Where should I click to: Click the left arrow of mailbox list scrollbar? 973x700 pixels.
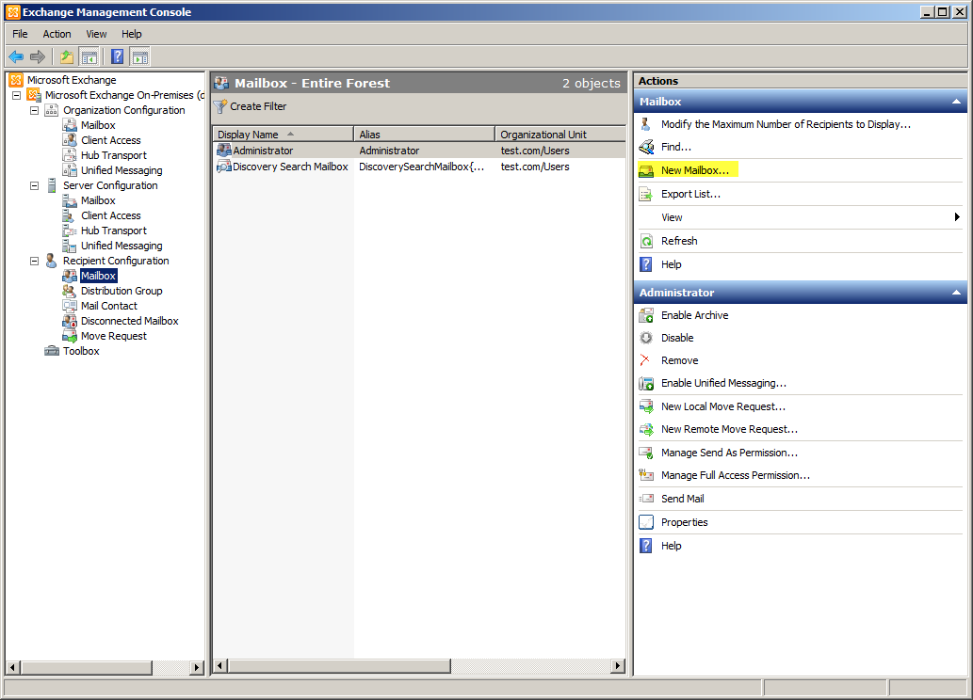tap(219, 666)
